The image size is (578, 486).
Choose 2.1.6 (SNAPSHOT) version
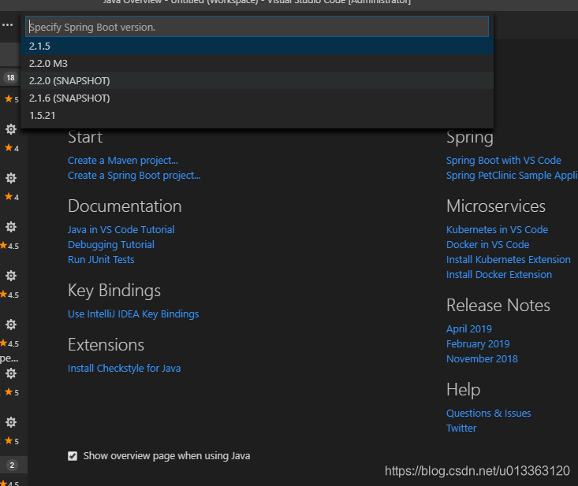coord(257,98)
